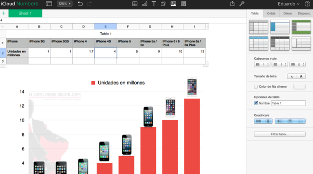Open the view options panel dropdown icon
313x174 pixels.
(49, 4)
